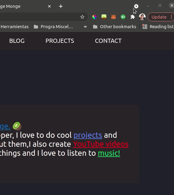This screenshot has width=174, height=195.
Task: Open the green B+ extension icon
Action: (x=123, y=17)
